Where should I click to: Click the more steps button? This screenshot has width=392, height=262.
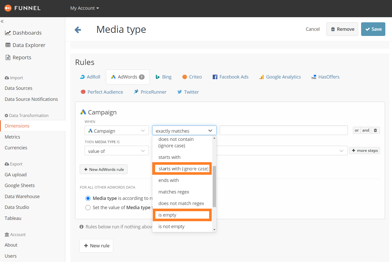(364, 151)
